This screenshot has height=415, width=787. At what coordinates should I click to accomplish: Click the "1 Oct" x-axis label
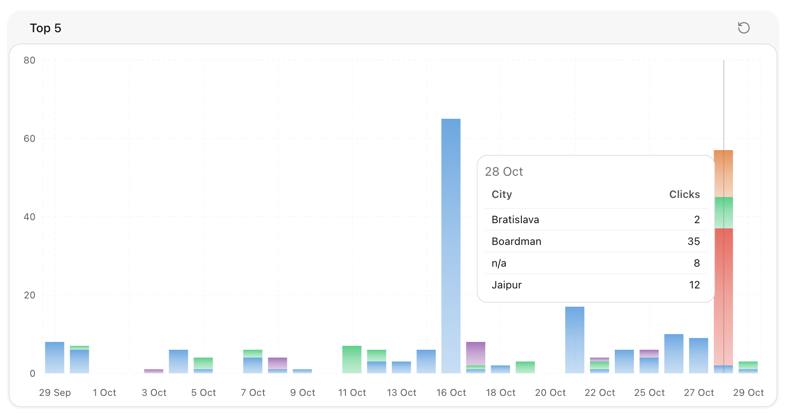pyautogui.click(x=104, y=393)
